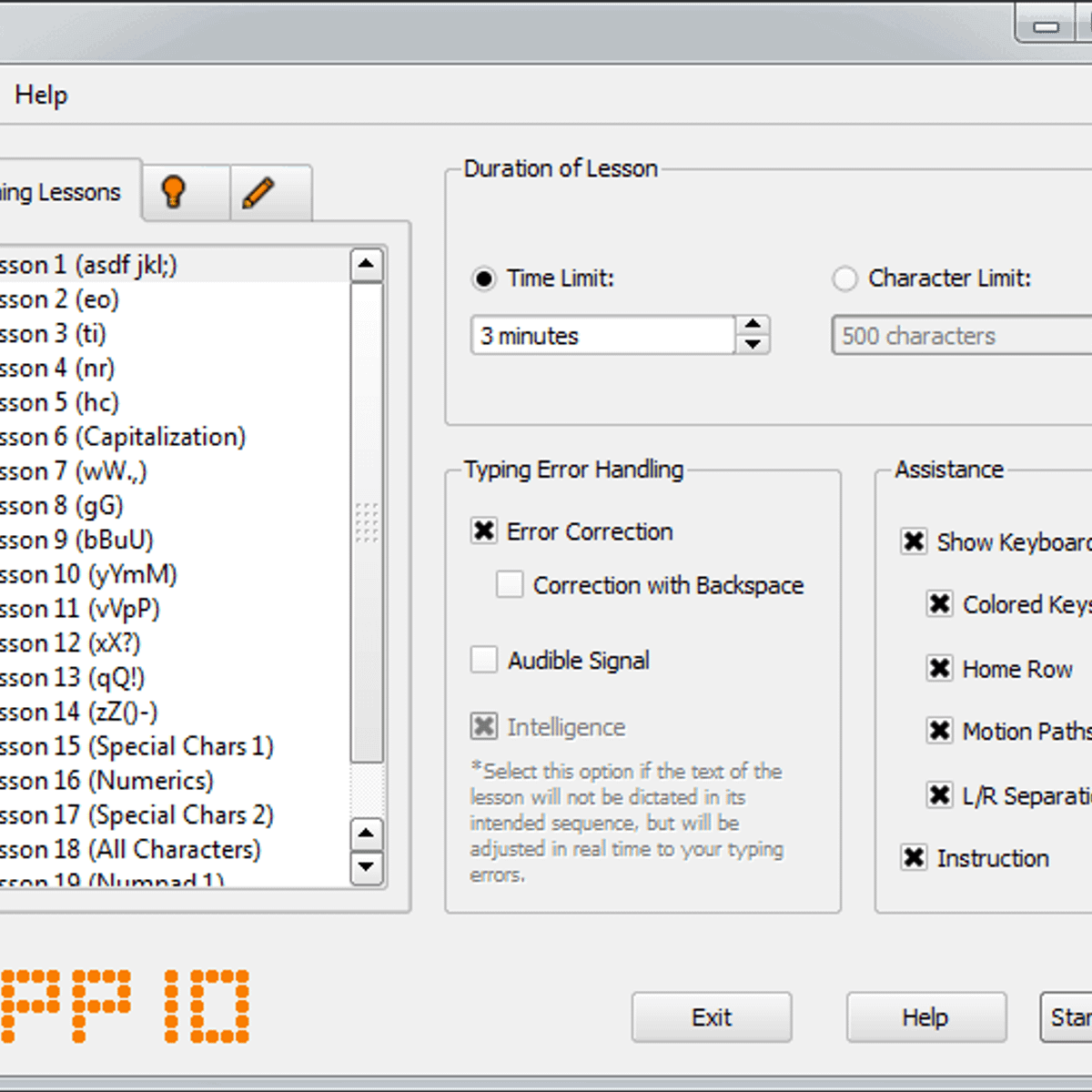The width and height of the screenshot is (1092, 1092).
Task: Decrease the time limit with the down stepper
Action: tap(753, 345)
